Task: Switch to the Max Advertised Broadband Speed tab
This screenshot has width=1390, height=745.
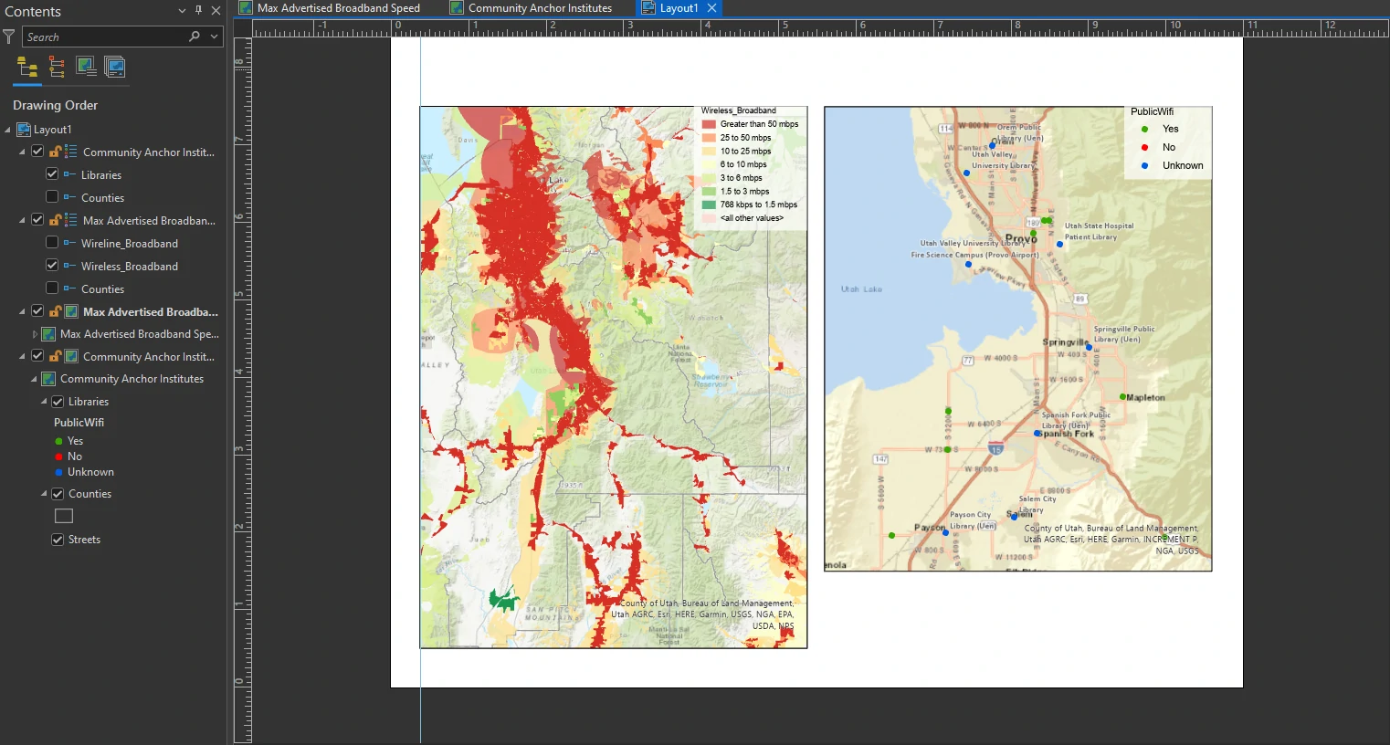Action: point(330,8)
